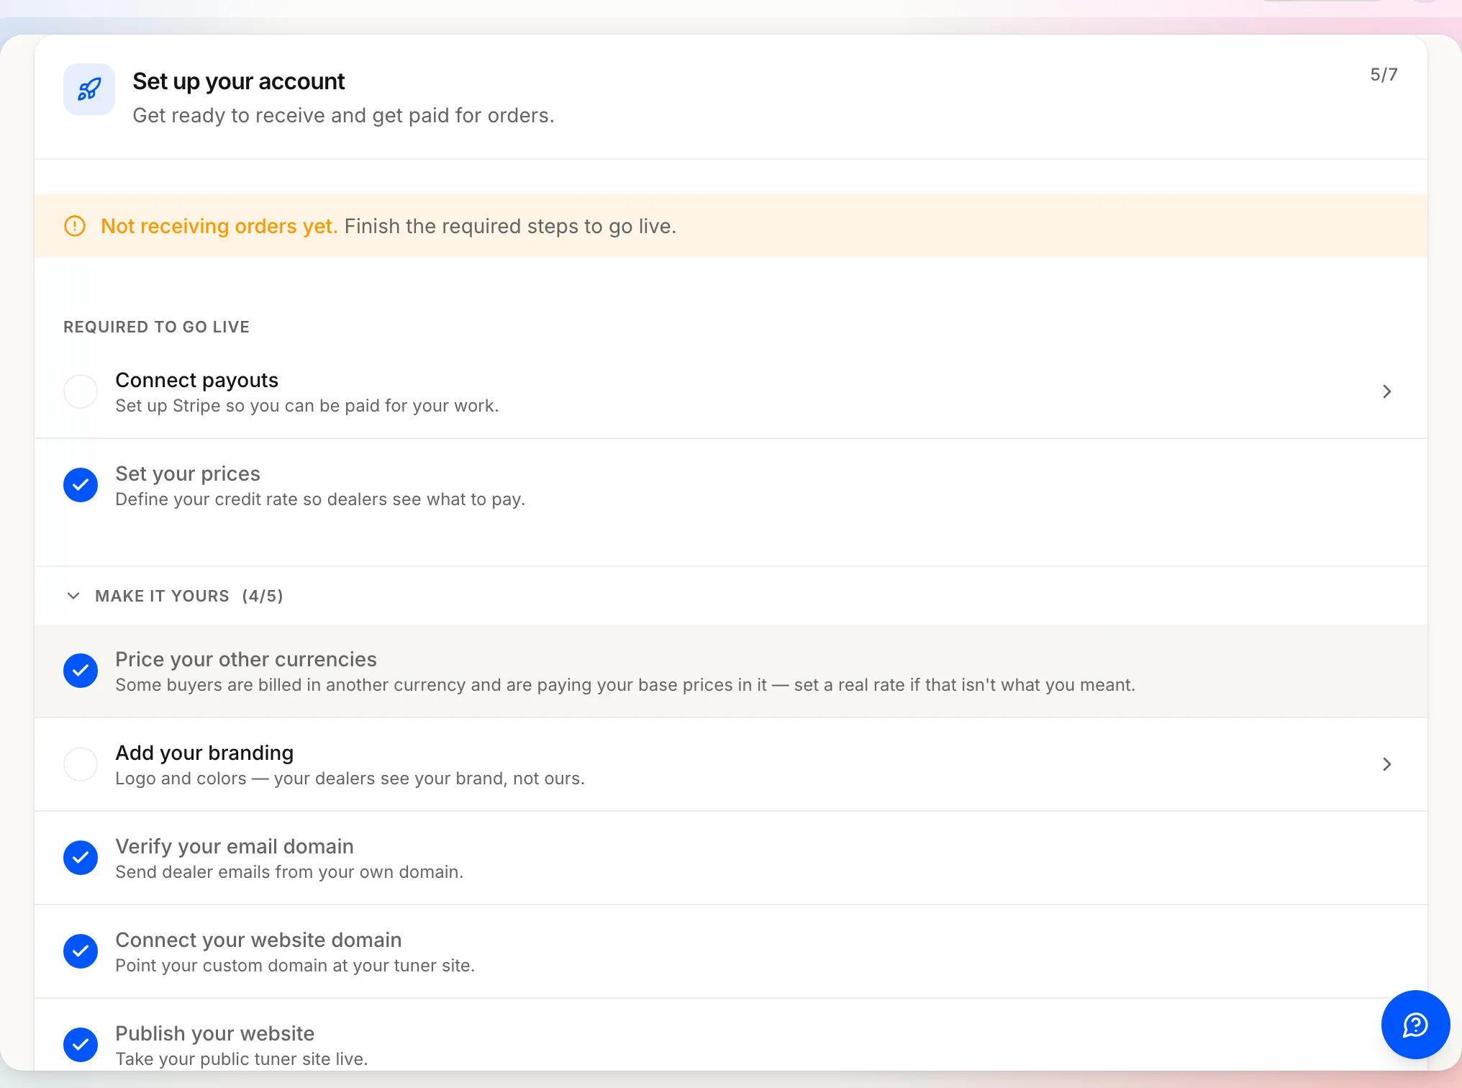Select the Verify your email domain title

[x=235, y=846]
